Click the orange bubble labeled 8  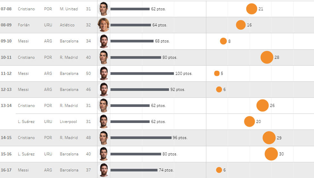click(223, 41)
